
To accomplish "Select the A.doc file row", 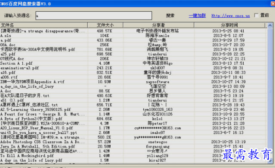I will [133, 91].
